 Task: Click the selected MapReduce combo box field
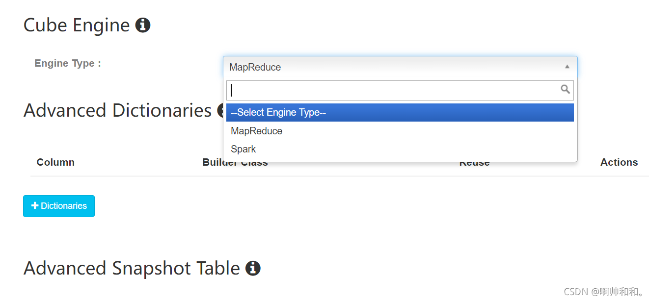[393, 67]
